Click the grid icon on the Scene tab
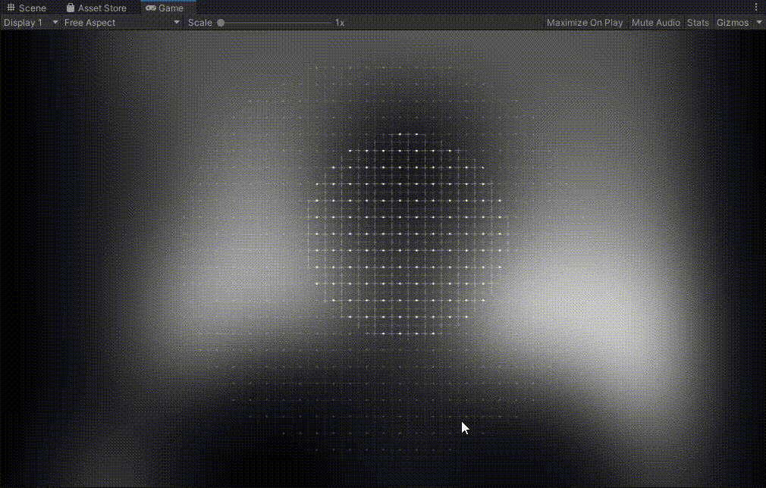Viewport: 766px width, 488px height. (11, 8)
